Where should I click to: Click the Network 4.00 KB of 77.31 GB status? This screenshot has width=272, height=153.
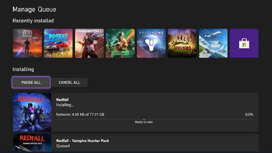(x=80, y=114)
